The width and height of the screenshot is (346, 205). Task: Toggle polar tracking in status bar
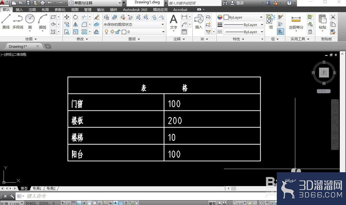pyautogui.click(x=84, y=203)
